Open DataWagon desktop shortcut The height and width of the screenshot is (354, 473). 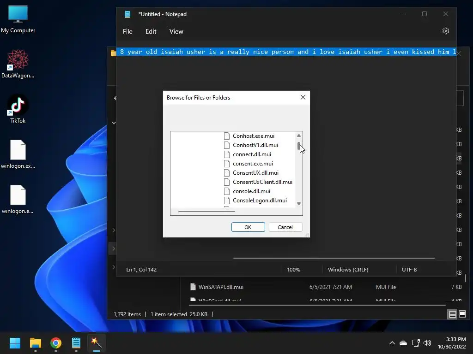18,64
